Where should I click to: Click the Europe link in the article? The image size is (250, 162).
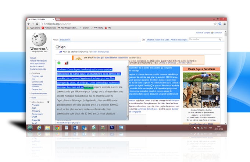click(x=175, y=109)
